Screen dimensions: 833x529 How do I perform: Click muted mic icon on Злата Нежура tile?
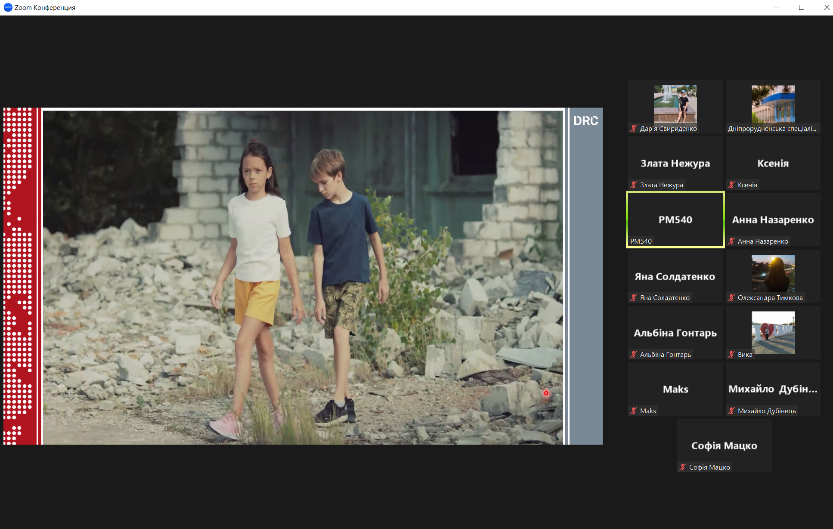pyautogui.click(x=634, y=185)
